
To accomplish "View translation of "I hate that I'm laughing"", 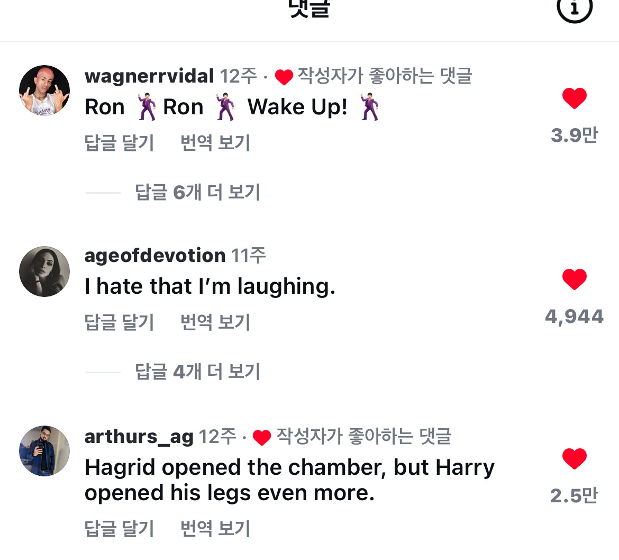I will point(215,323).
